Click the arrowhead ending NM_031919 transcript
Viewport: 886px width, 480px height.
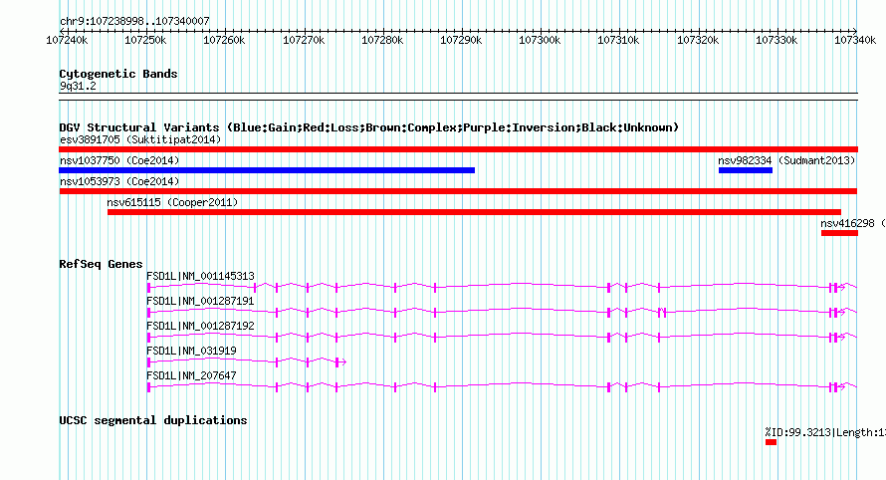click(x=343, y=361)
